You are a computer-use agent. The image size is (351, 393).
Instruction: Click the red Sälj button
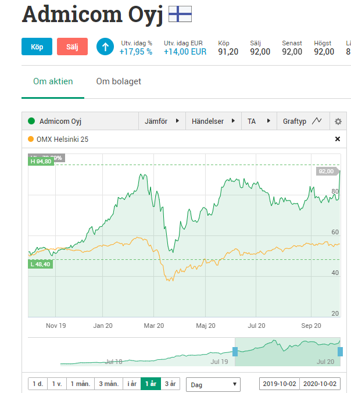[72, 47]
